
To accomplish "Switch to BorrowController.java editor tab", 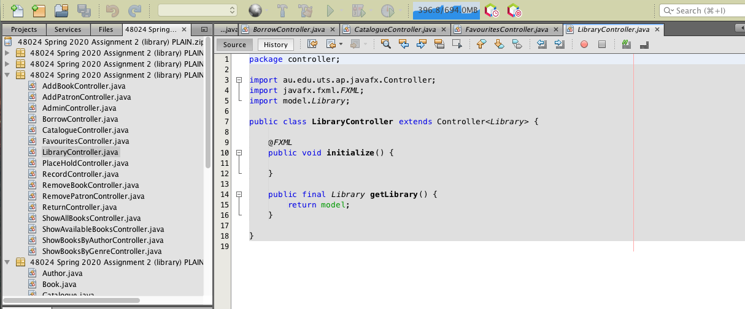I will [288, 29].
